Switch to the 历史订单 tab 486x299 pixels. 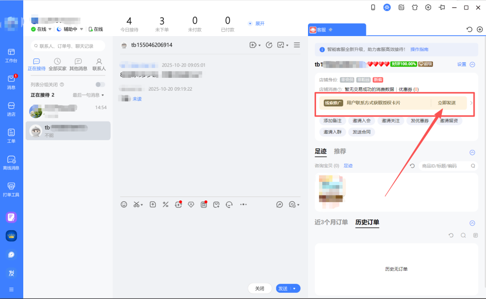[x=367, y=223]
